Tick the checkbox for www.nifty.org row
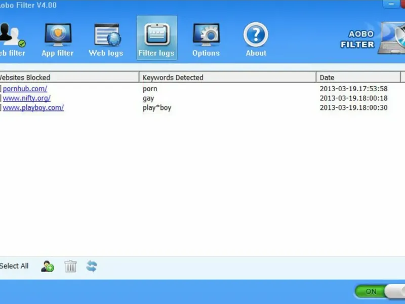The width and height of the screenshot is (405, 304). pyautogui.click(x=1, y=98)
